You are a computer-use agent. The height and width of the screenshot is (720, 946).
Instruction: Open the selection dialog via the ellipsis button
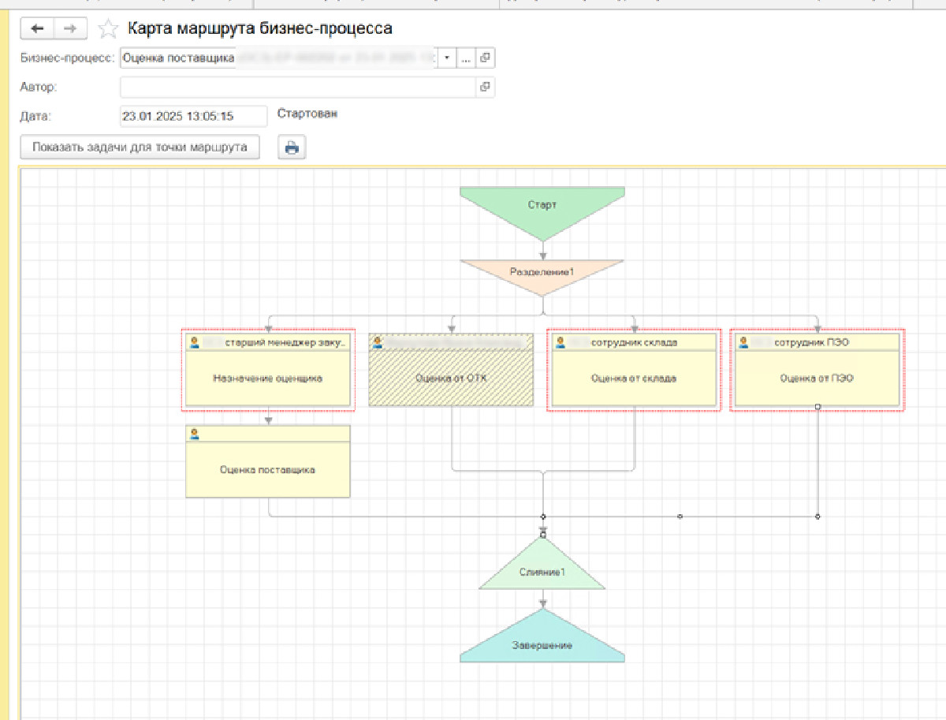tap(466, 58)
